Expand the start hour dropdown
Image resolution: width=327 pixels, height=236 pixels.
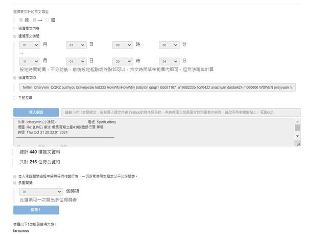pyautogui.click(x=123, y=45)
